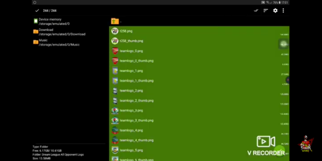322x161 pixels.
Task: Tap the checkmark beside the 244 / 244 counter
Action: click(37, 11)
